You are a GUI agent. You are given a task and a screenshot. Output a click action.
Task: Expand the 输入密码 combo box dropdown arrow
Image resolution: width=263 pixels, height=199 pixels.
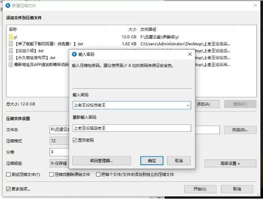188,105
